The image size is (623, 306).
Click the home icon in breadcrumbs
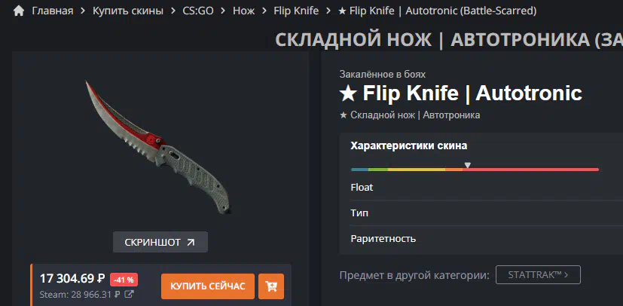coord(19,11)
